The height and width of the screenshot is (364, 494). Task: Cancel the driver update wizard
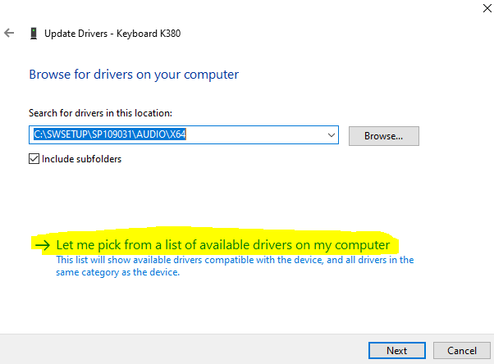(x=462, y=350)
